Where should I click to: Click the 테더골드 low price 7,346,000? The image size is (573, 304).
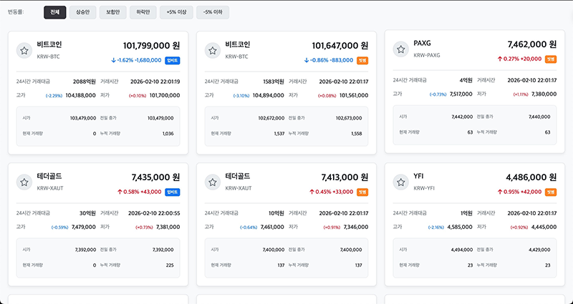point(356,227)
